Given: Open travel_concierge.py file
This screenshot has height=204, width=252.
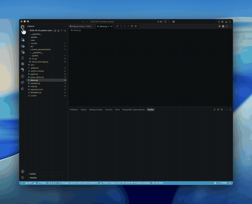Looking at the screenshot, I should (x=47, y=62).
